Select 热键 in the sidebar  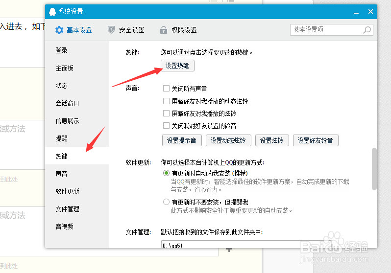click(77, 156)
